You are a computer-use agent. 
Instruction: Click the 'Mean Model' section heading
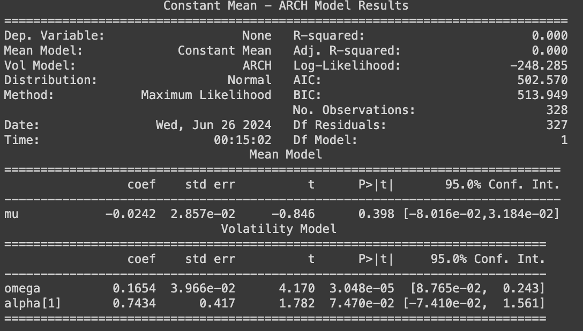(x=286, y=155)
